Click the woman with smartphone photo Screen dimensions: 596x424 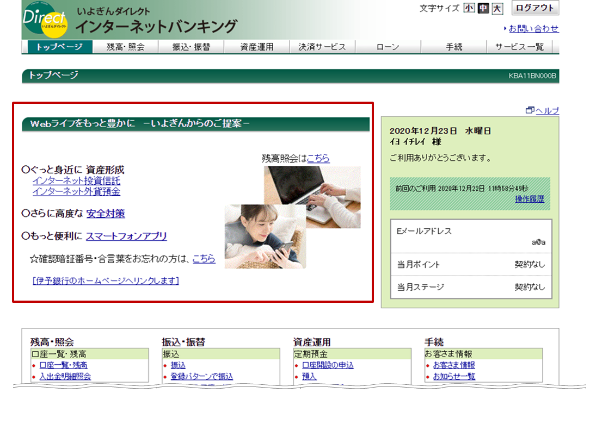265,236
